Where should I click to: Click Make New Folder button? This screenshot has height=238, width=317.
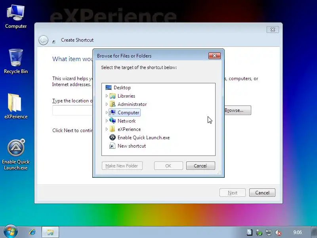122,166
